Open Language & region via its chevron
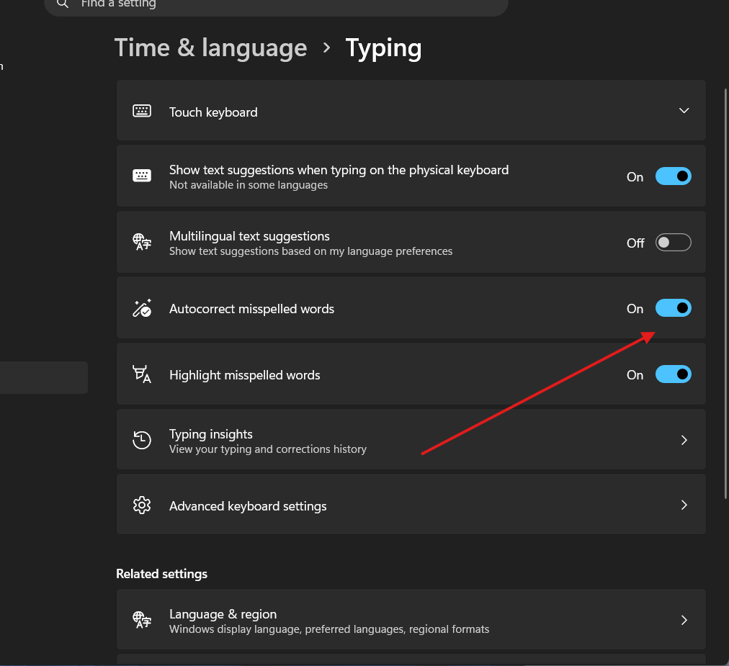The image size is (729, 666). [684, 620]
